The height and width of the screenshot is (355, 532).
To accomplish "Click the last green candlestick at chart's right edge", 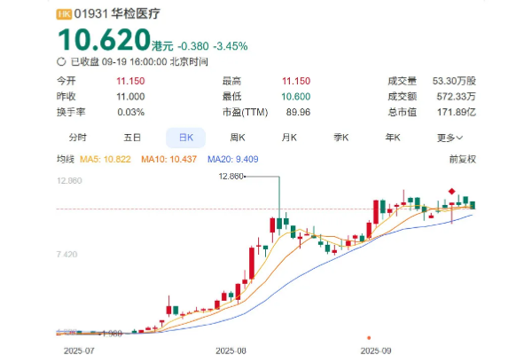I will pyautogui.click(x=473, y=205).
